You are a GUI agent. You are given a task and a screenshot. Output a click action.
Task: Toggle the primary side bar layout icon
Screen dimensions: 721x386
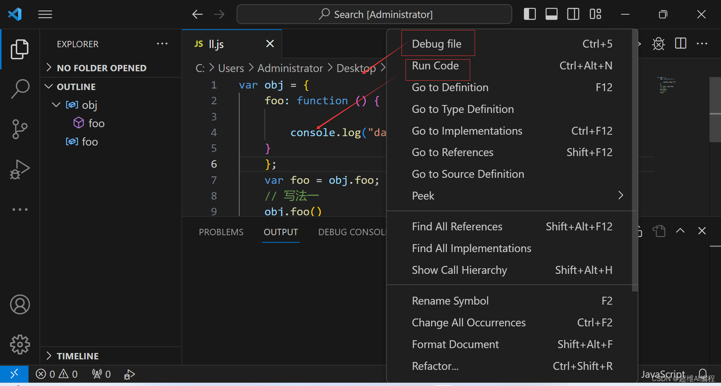click(529, 14)
